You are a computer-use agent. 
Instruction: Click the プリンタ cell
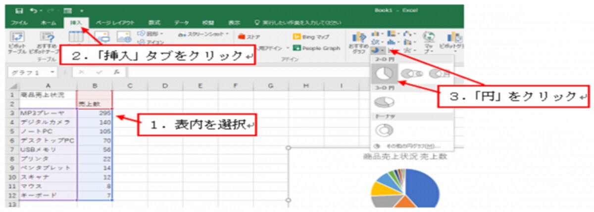(x=48, y=159)
